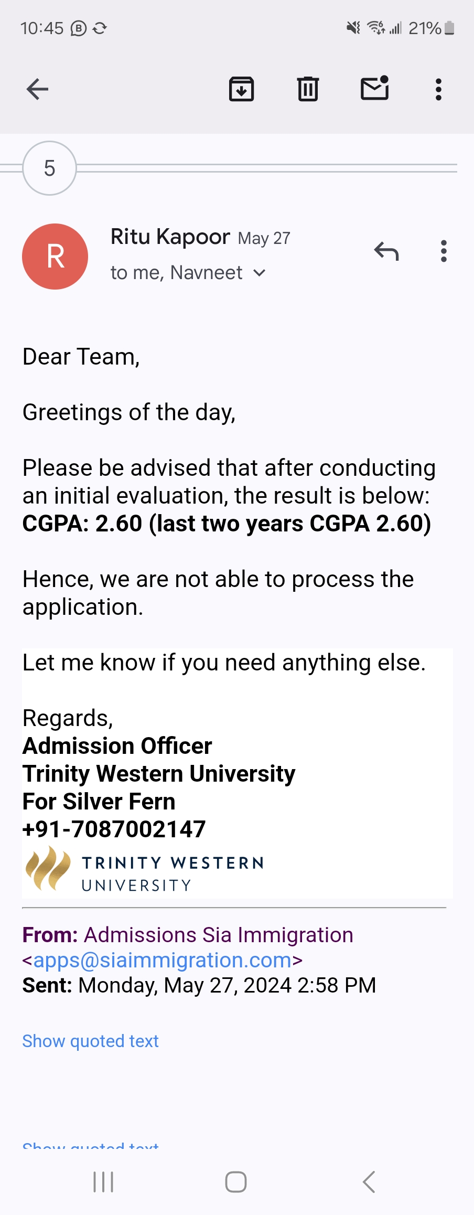The width and height of the screenshot is (474, 1215).
Task: Reply to Ritu Kapoor's message
Action: [x=386, y=251]
